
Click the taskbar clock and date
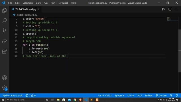pyautogui.click(x=171, y=100)
